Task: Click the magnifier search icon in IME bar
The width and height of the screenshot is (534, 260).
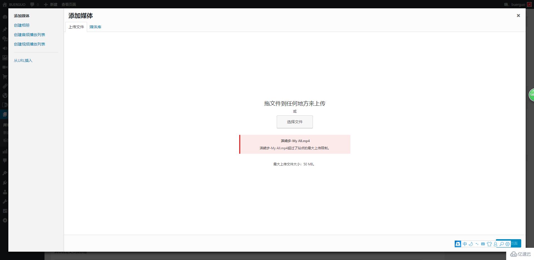Action: point(501,244)
